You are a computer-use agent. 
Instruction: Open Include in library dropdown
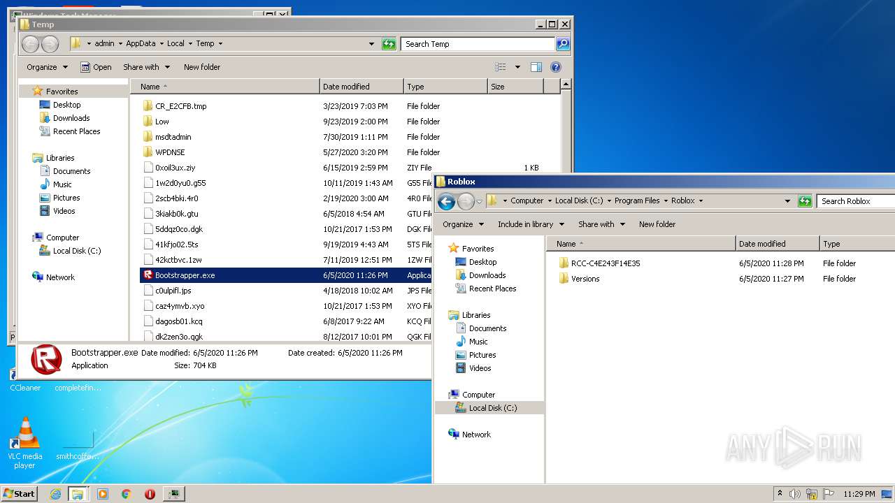click(x=530, y=224)
